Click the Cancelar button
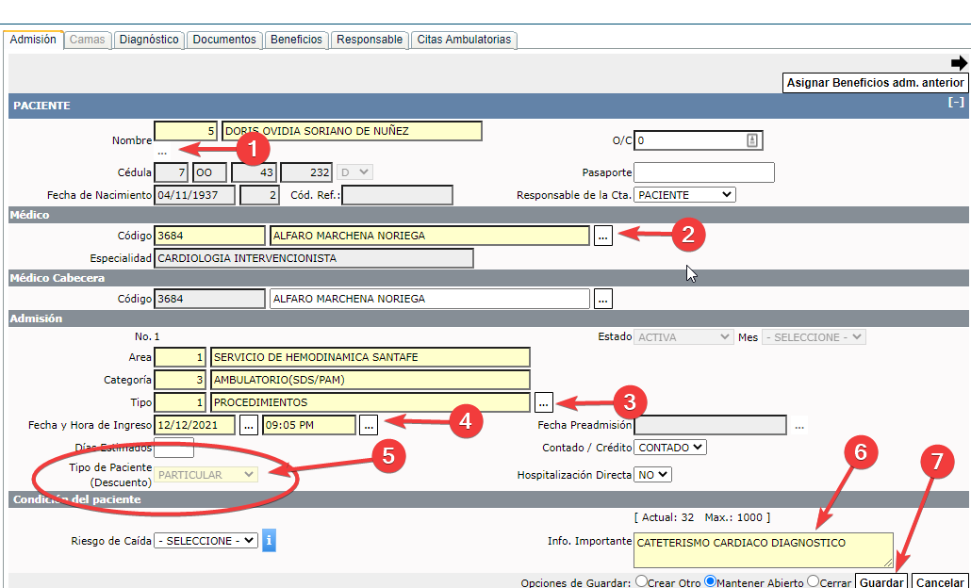 tap(939, 581)
